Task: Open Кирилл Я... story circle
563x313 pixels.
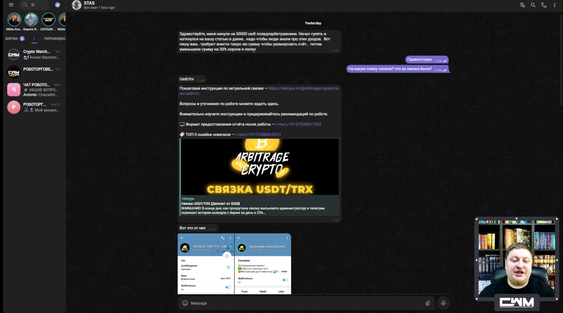Action: click(x=31, y=19)
